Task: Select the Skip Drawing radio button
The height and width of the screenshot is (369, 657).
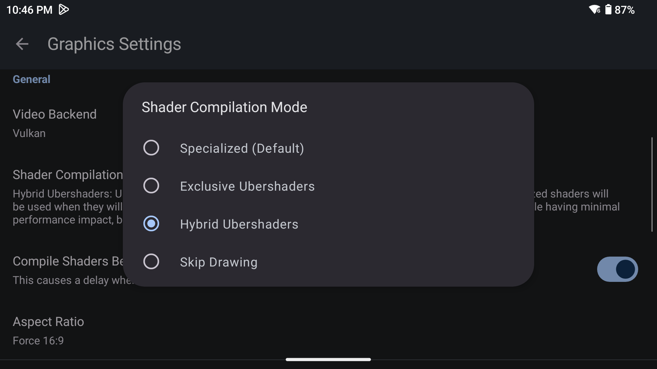Action: 151,262
